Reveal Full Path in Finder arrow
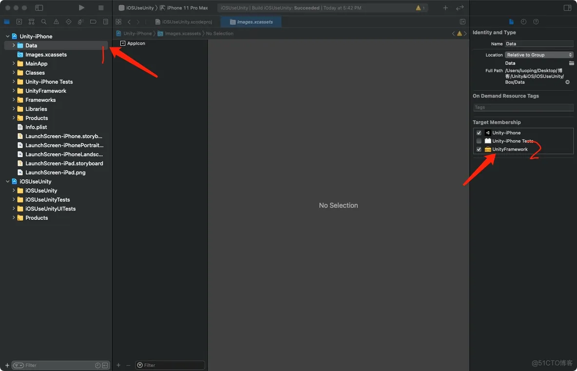 pos(567,82)
